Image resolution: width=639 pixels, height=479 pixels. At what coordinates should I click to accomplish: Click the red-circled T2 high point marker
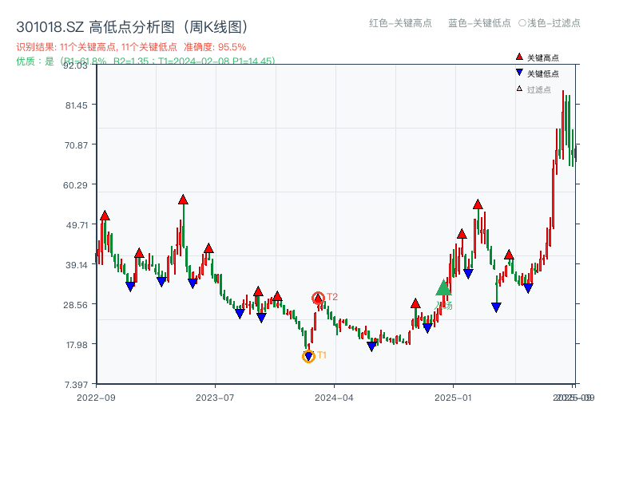tap(318, 299)
